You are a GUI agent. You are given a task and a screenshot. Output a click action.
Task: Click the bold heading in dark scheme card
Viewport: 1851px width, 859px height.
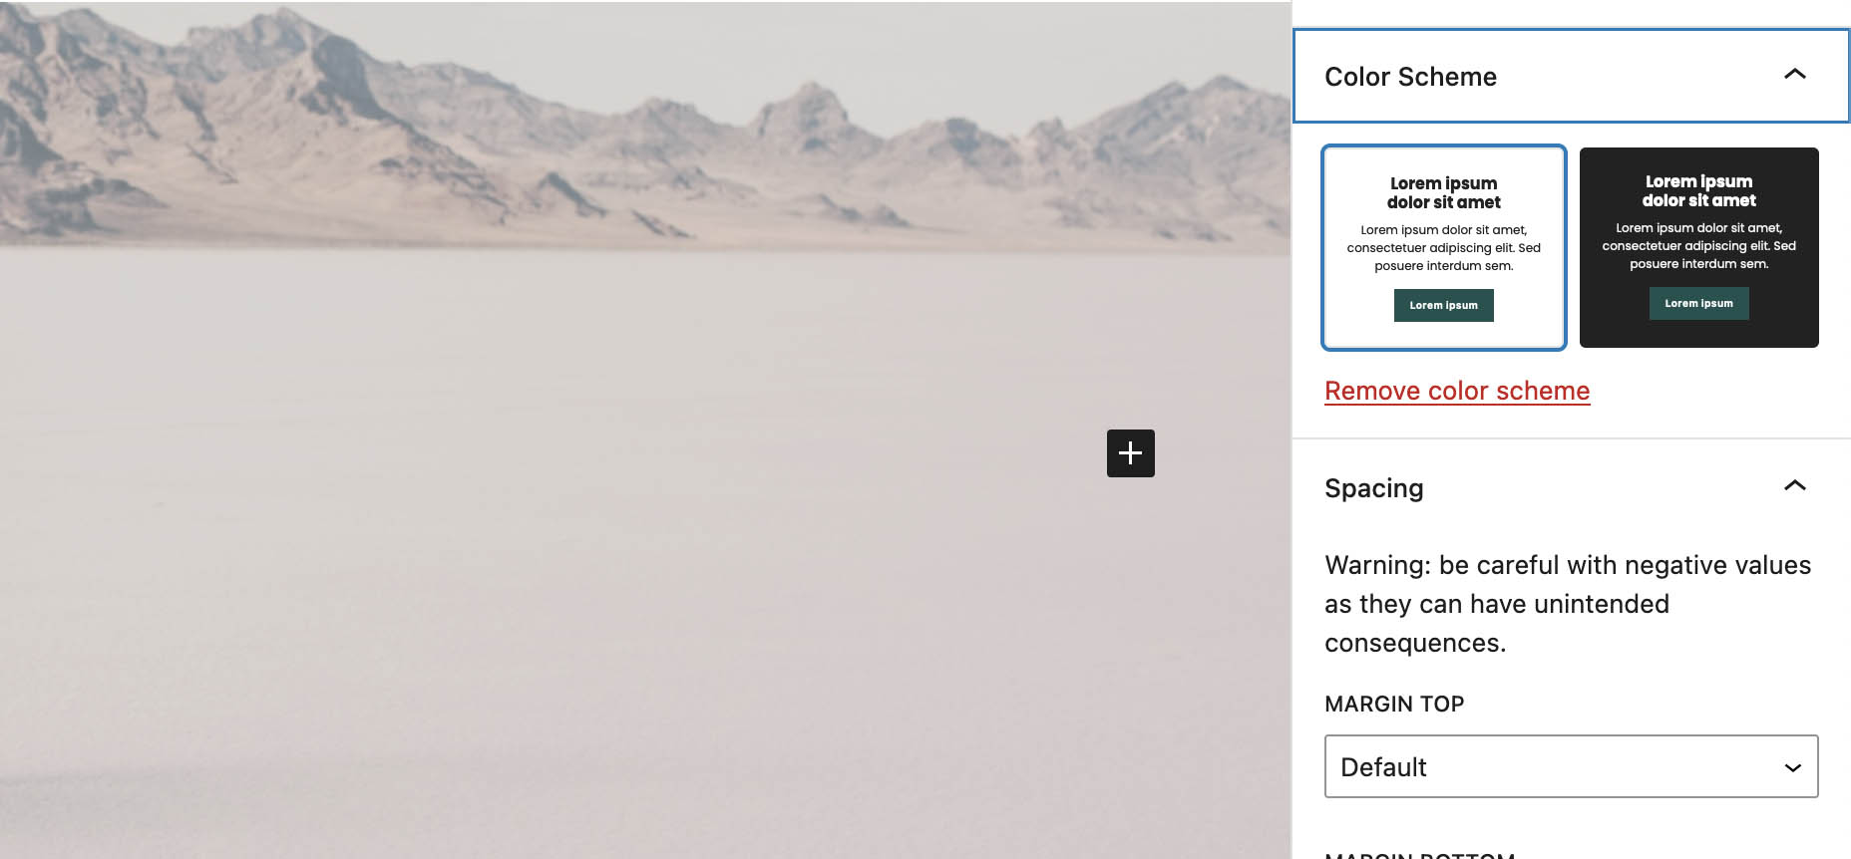pos(1698,191)
